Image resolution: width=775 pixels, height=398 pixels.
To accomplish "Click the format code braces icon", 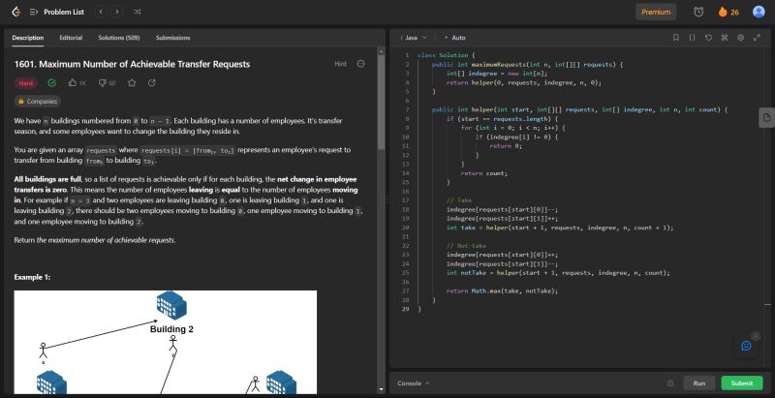I will [692, 37].
